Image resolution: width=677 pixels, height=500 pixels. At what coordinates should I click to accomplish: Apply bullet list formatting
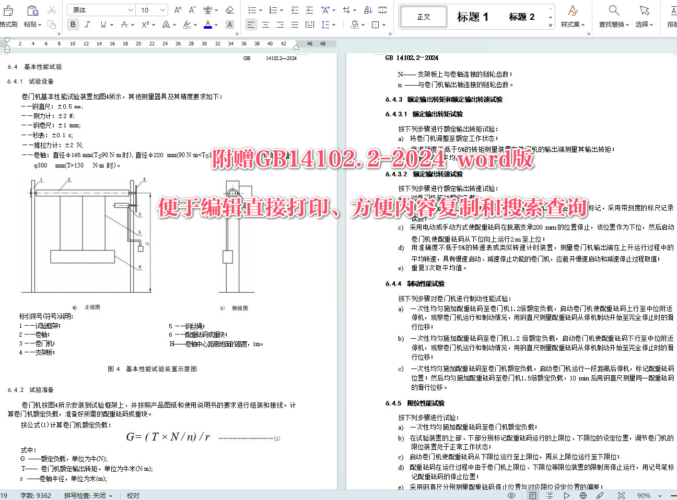(x=253, y=10)
